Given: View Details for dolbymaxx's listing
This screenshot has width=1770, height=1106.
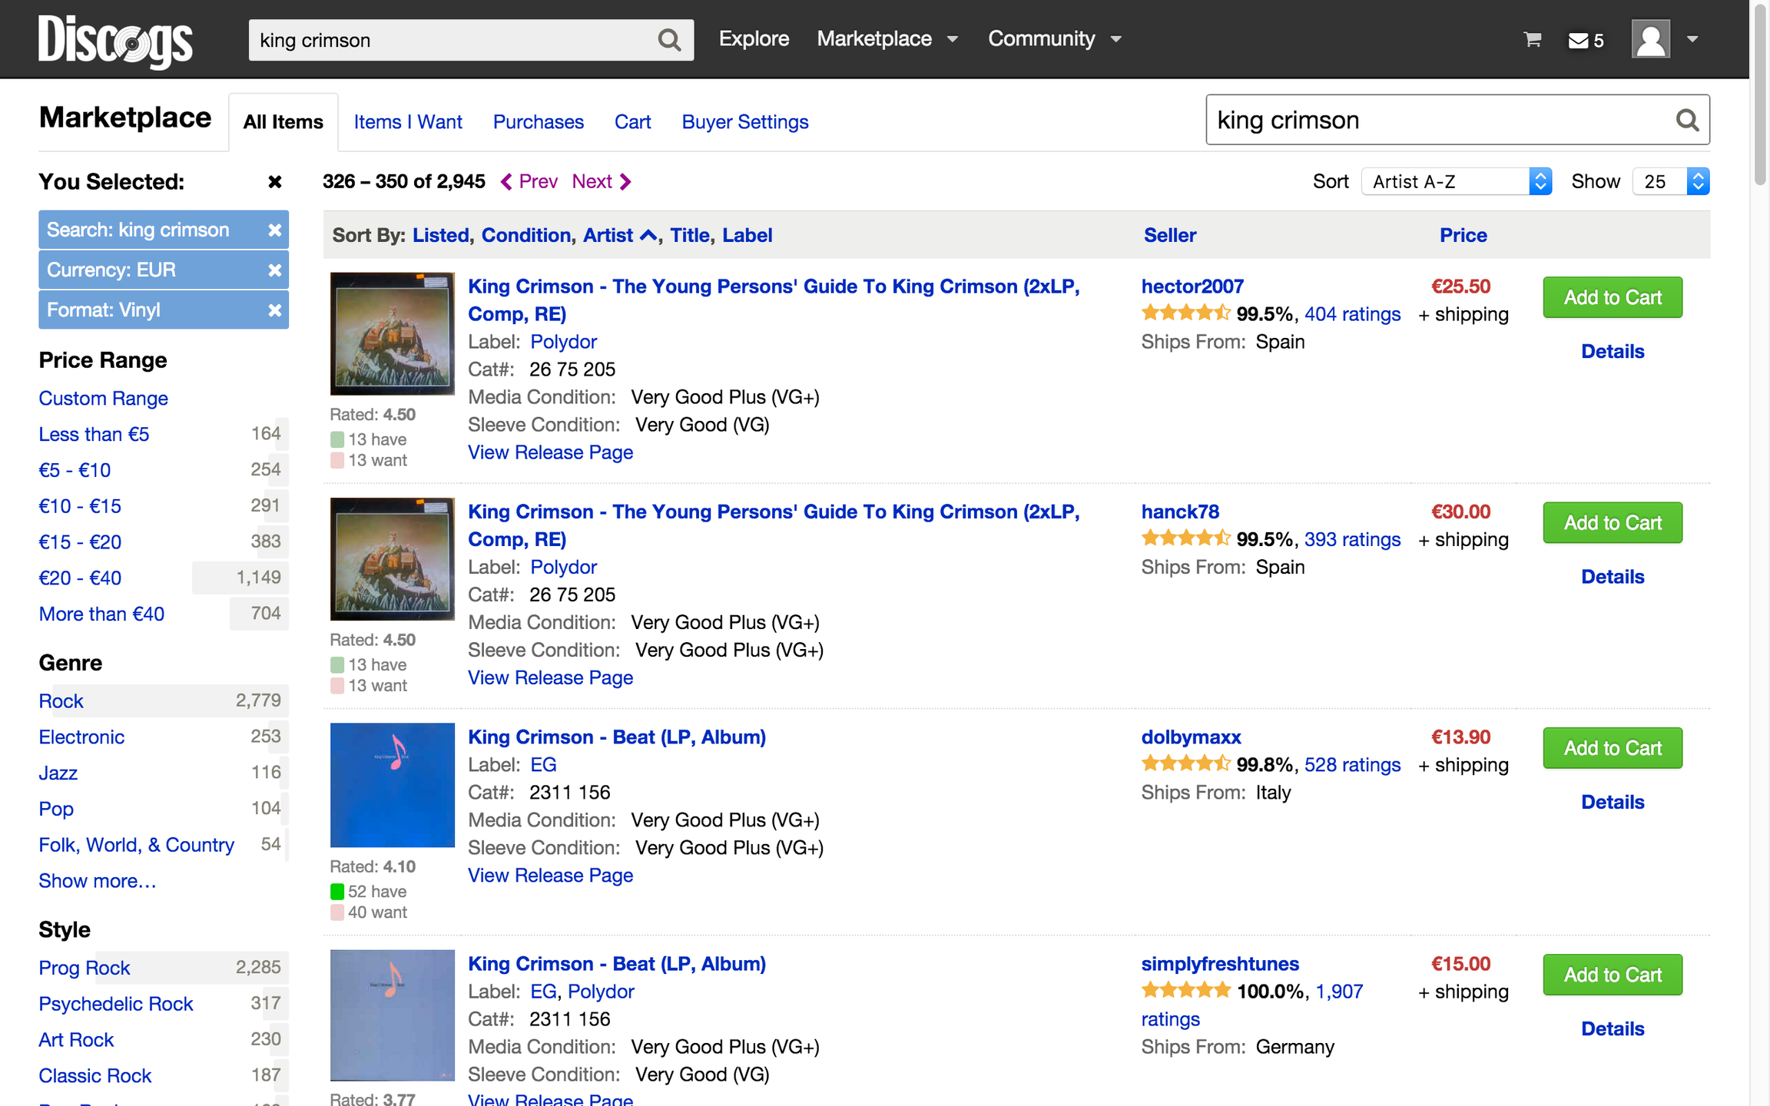Looking at the screenshot, I should pyautogui.click(x=1612, y=802).
